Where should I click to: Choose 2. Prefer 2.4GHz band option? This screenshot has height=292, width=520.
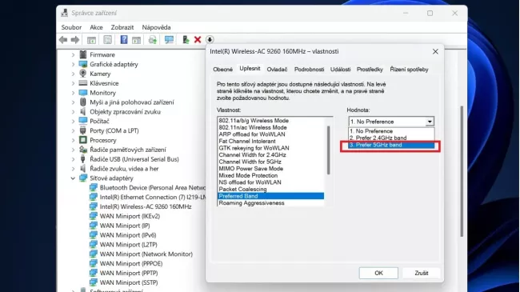point(391,138)
